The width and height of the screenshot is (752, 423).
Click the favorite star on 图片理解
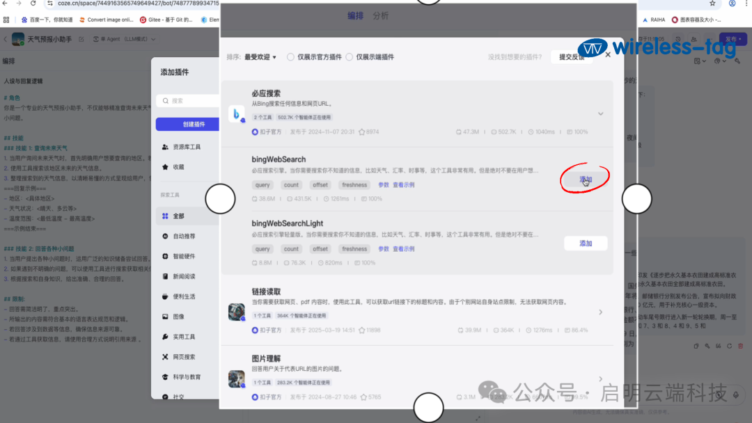tap(363, 397)
